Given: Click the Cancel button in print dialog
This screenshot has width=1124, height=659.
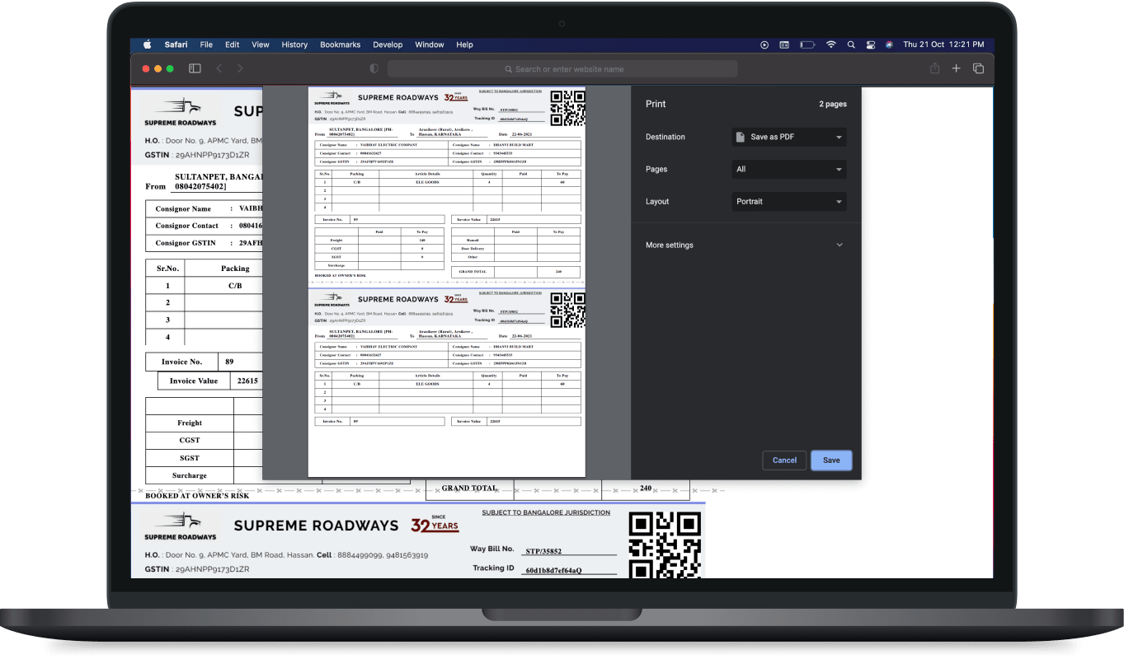Looking at the screenshot, I should 784,460.
